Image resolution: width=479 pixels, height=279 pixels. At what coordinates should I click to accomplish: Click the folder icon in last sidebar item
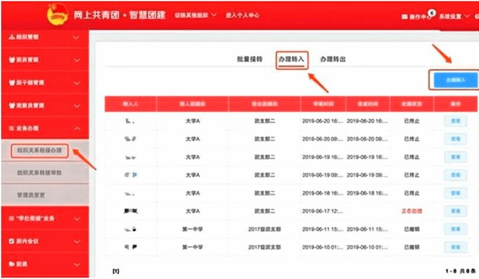tap(11, 264)
